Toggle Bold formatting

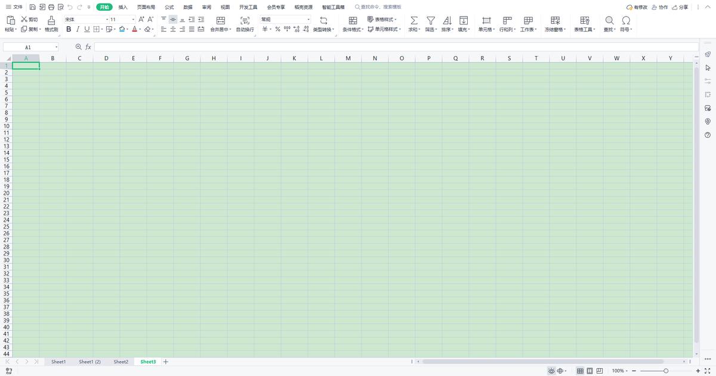tap(69, 29)
